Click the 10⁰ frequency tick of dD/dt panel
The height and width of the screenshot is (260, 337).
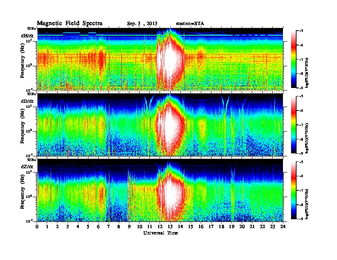pos(29,131)
